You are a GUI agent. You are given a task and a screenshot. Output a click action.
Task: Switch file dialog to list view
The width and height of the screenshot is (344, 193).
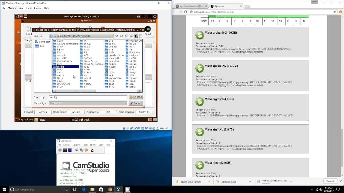136,36
